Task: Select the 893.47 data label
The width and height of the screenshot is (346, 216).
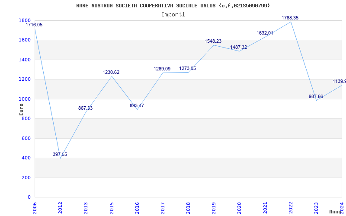Action: (137, 105)
